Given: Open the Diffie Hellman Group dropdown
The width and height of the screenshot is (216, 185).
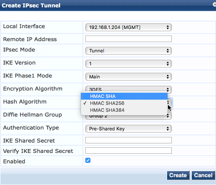Looking at the screenshot, I should point(129,117).
